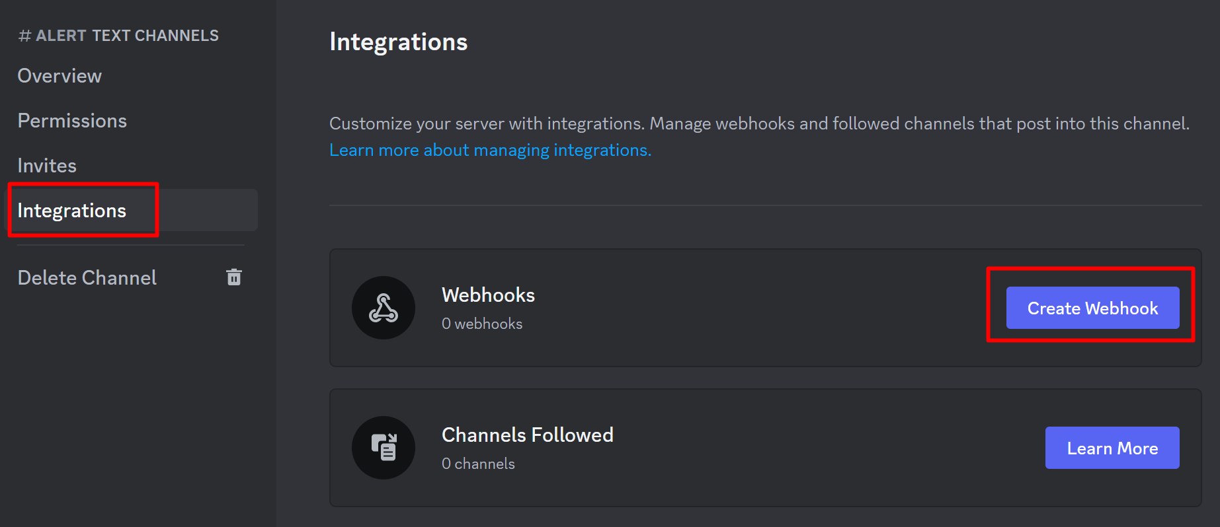The width and height of the screenshot is (1220, 527).
Task: Click the '0 channels' count text
Action: 478,464
